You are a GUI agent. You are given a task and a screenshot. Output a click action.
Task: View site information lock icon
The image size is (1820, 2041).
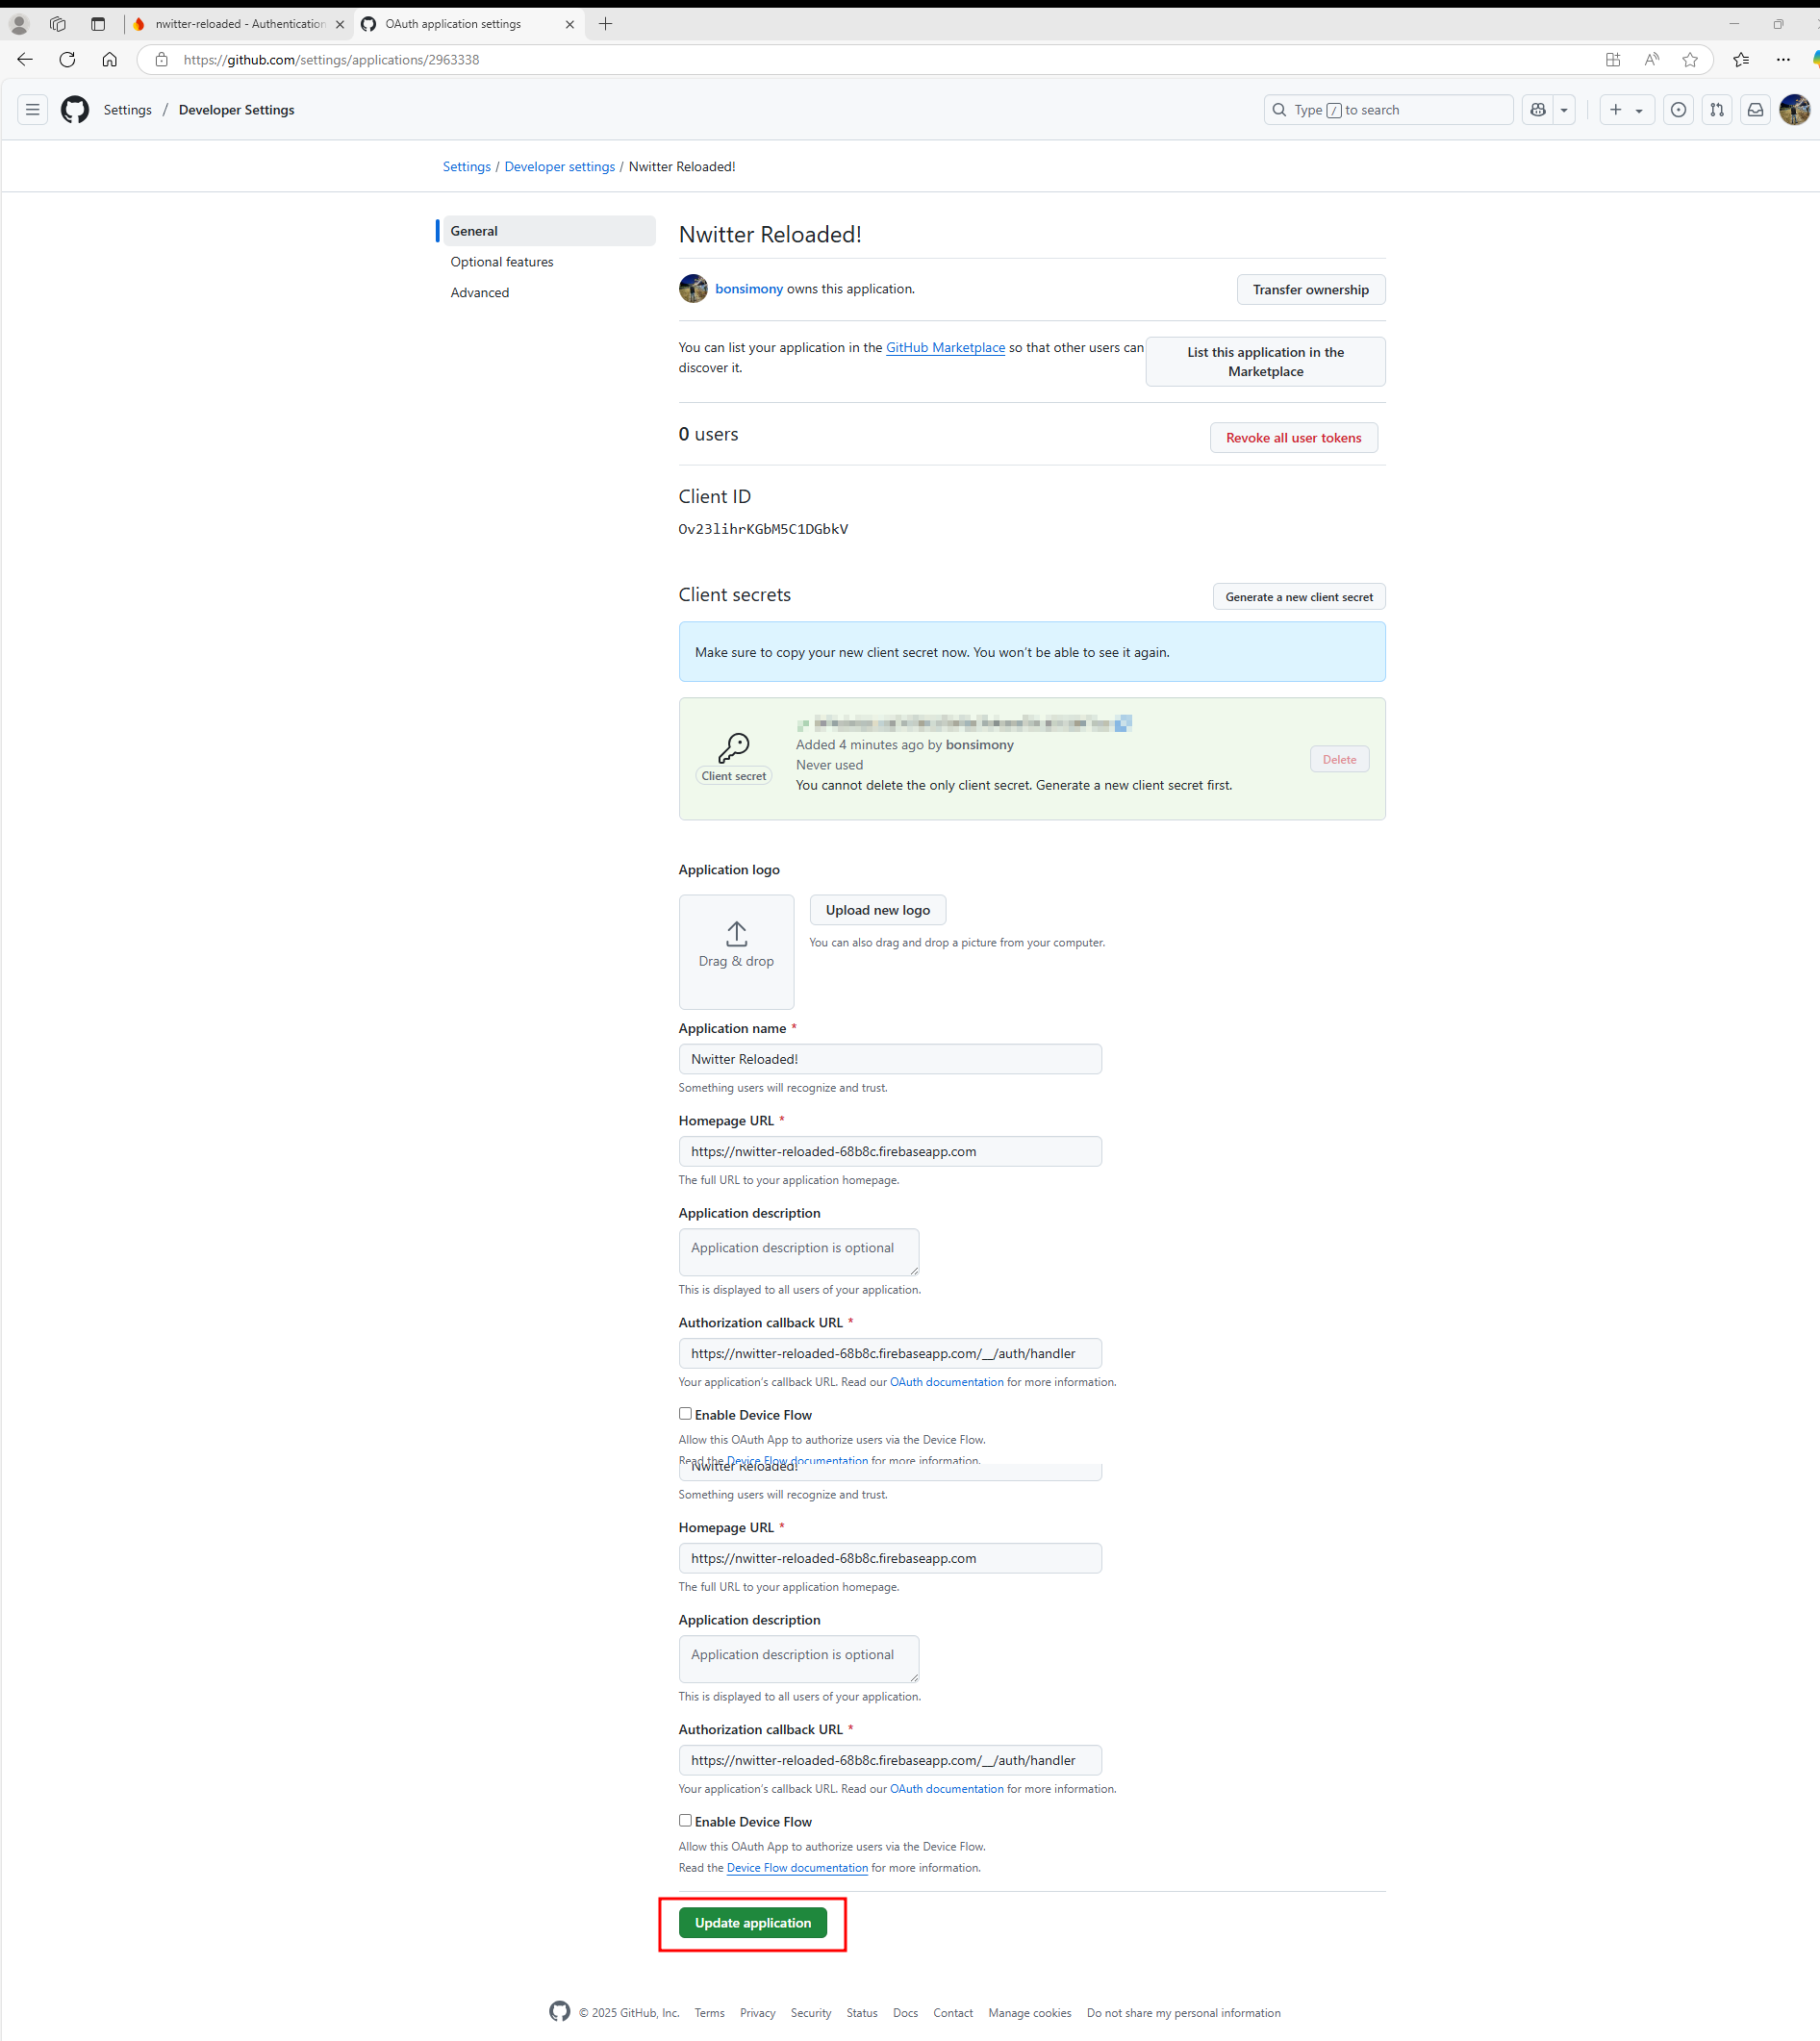click(161, 60)
